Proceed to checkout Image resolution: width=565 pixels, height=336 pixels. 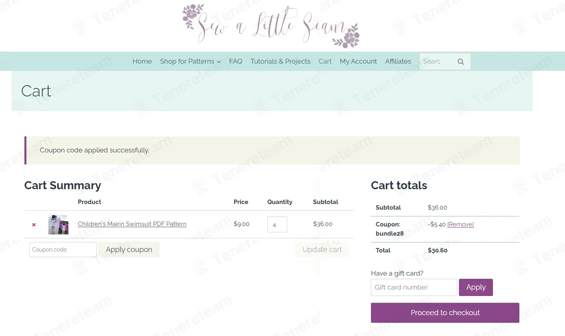(445, 313)
